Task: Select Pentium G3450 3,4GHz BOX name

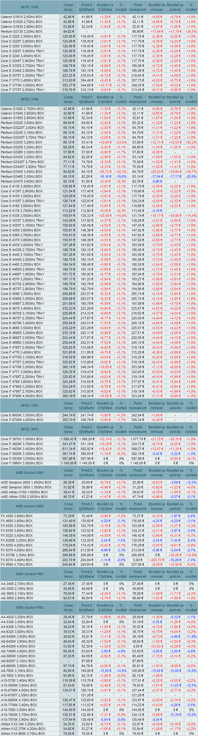Action: tap(22, 172)
